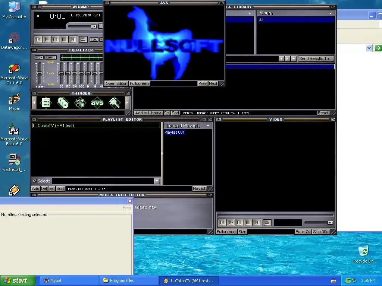Viewport: 382px width, 286px height.
Task: Expand playlist side panel splitter arrow
Action: 162,154
